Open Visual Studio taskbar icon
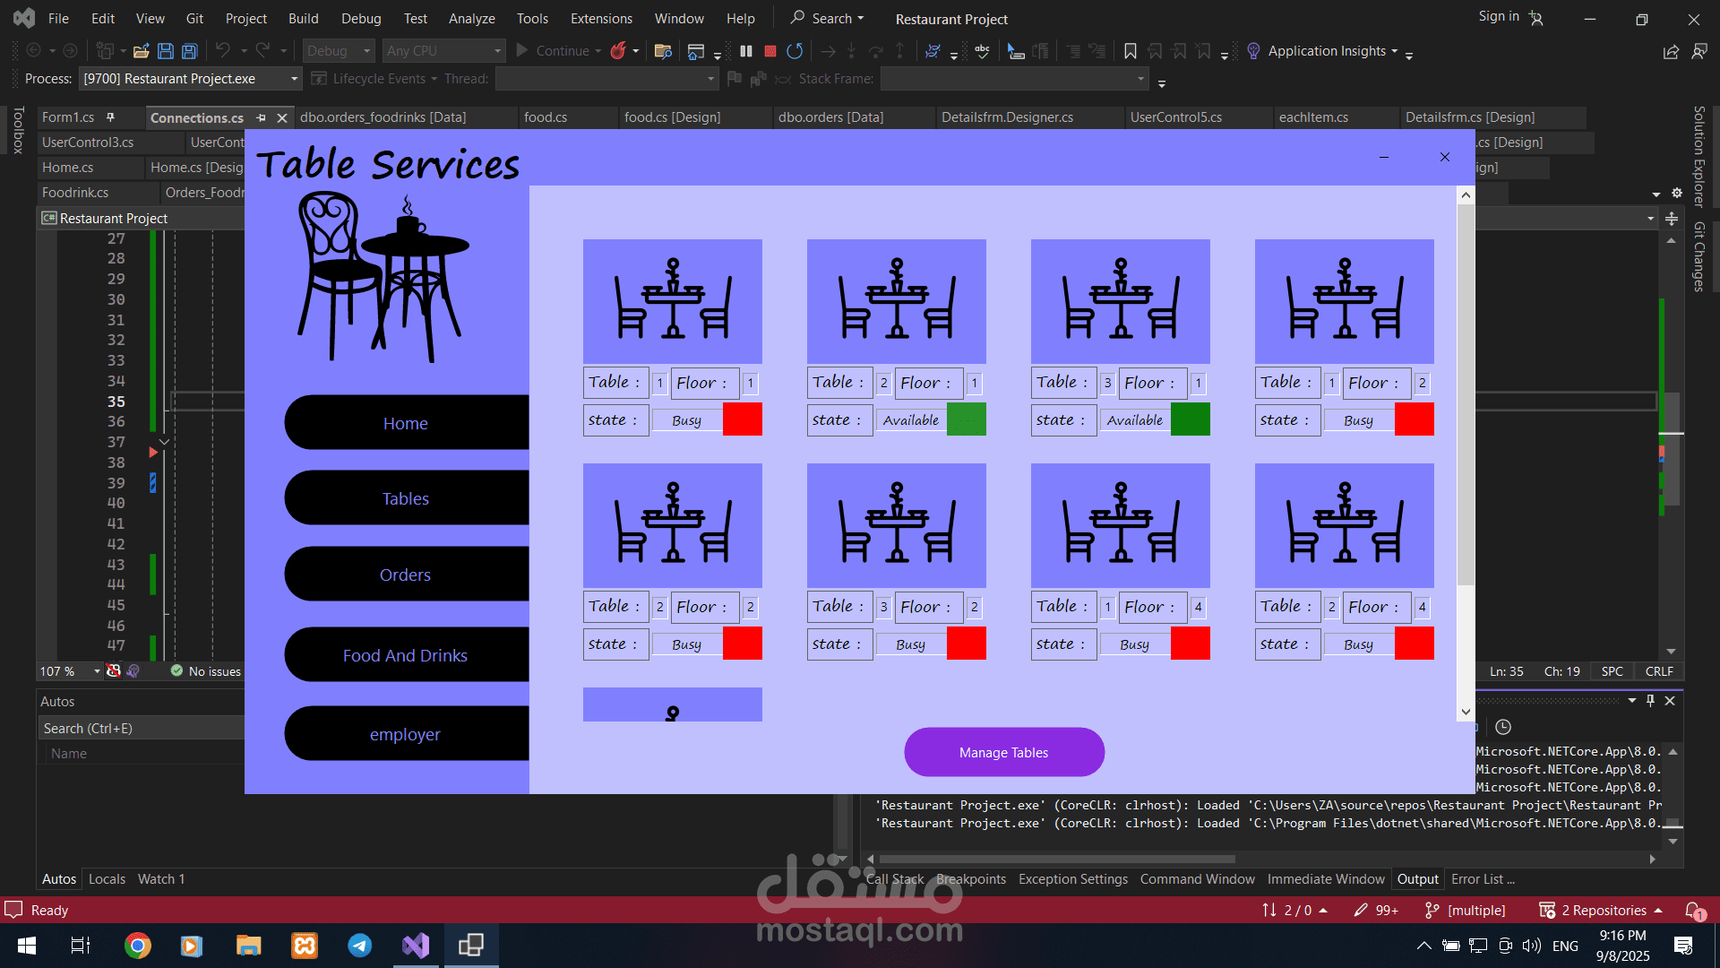1720x968 pixels. tap(416, 946)
